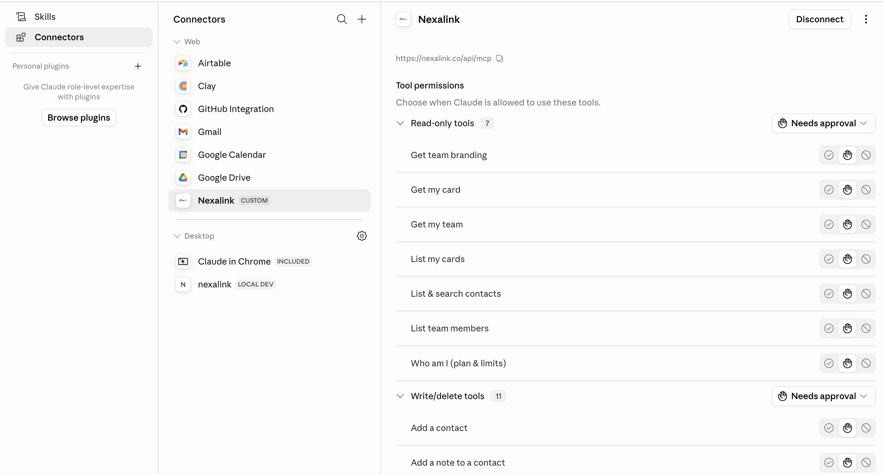Always allow Get my team tool

(829, 225)
